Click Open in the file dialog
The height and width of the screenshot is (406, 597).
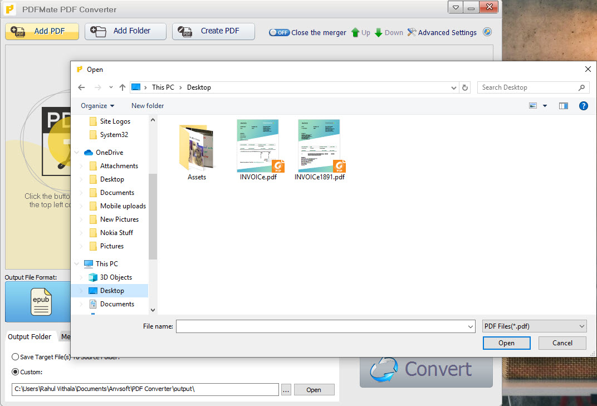pyautogui.click(x=506, y=343)
